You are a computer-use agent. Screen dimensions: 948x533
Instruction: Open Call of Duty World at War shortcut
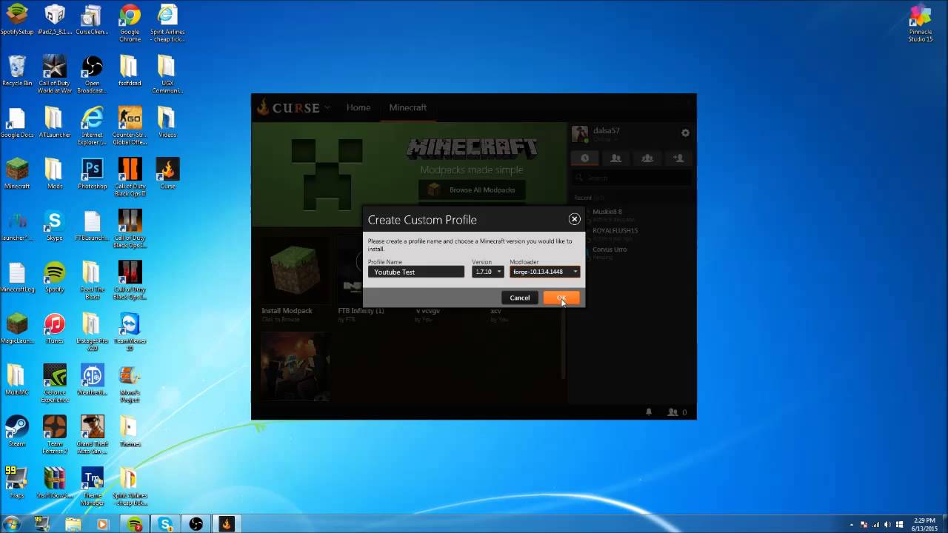(x=55, y=74)
